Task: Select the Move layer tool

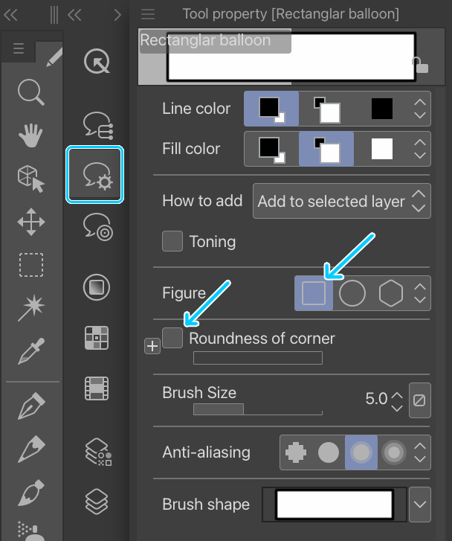Action: 31,222
